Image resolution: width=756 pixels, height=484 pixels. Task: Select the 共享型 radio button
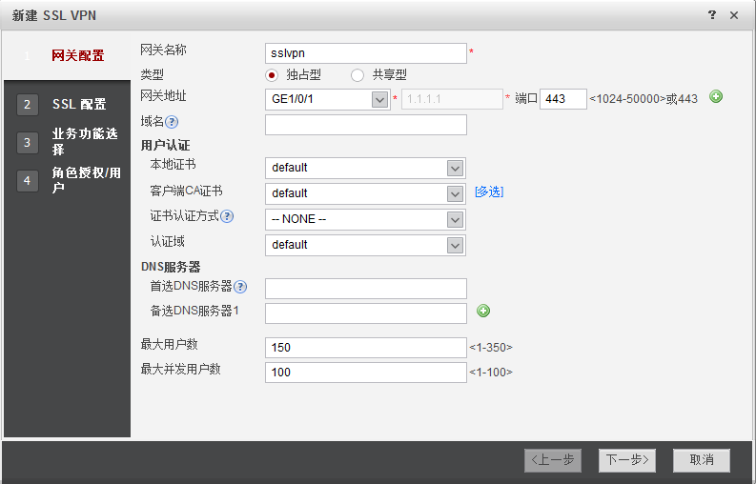click(x=358, y=75)
